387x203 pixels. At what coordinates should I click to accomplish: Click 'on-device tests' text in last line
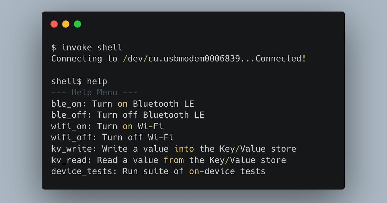coord(227,171)
